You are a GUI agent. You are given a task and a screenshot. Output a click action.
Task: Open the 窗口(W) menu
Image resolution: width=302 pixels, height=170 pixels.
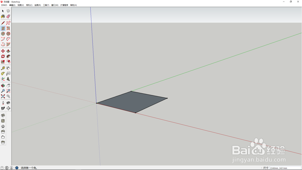[55, 5]
